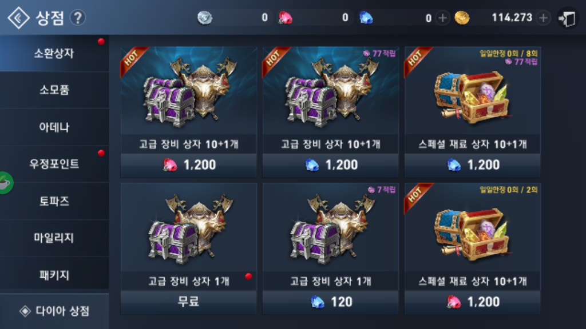This screenshot has width=586, height=329.
Task: Tap the green teacup side icon
Action: pyautogui.click(x=5, y=183)
